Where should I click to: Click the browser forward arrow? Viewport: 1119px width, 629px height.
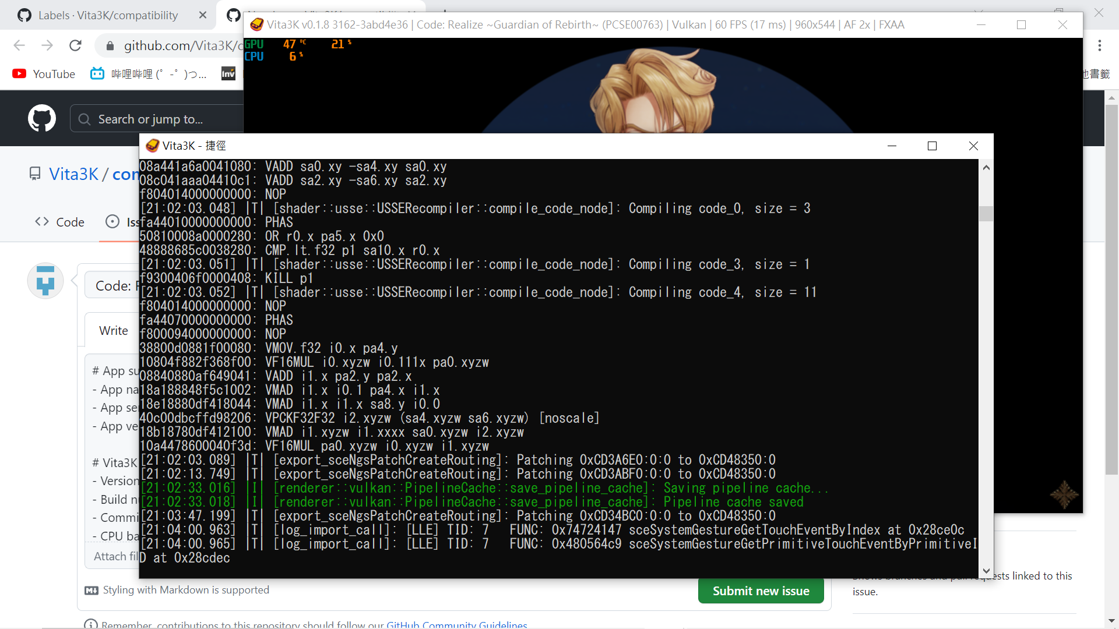click(47, 45)
